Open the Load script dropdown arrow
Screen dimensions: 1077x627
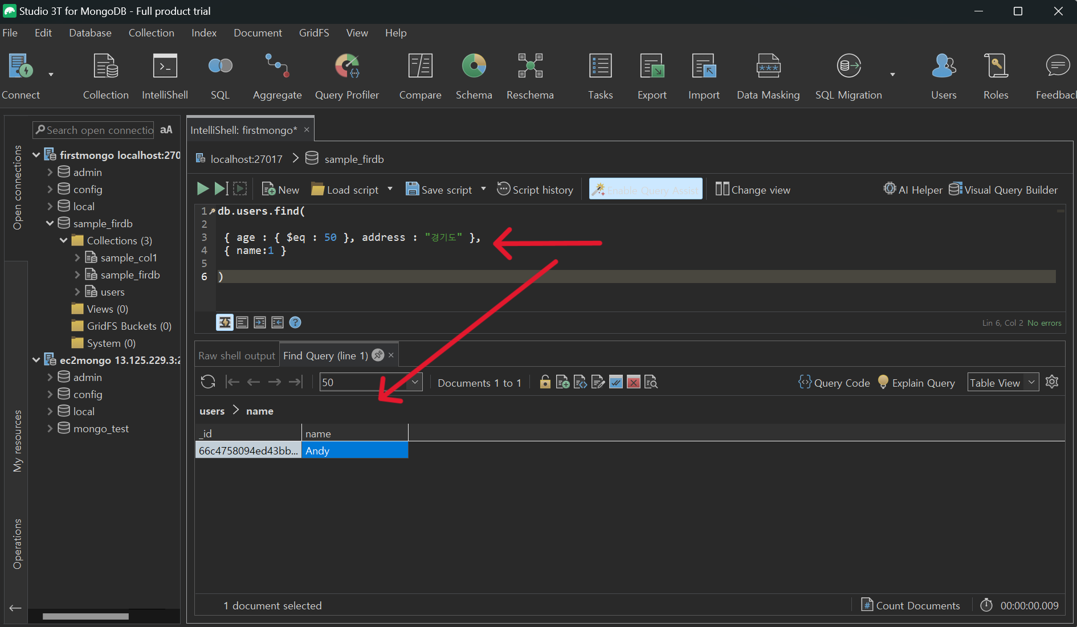coord(390,189)
